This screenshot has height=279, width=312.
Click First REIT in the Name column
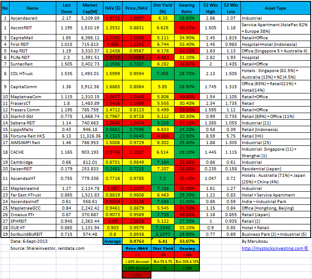click(33, 45)
